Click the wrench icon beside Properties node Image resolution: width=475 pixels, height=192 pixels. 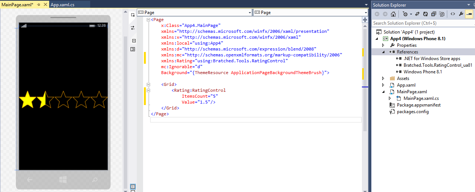coord(392,45)
